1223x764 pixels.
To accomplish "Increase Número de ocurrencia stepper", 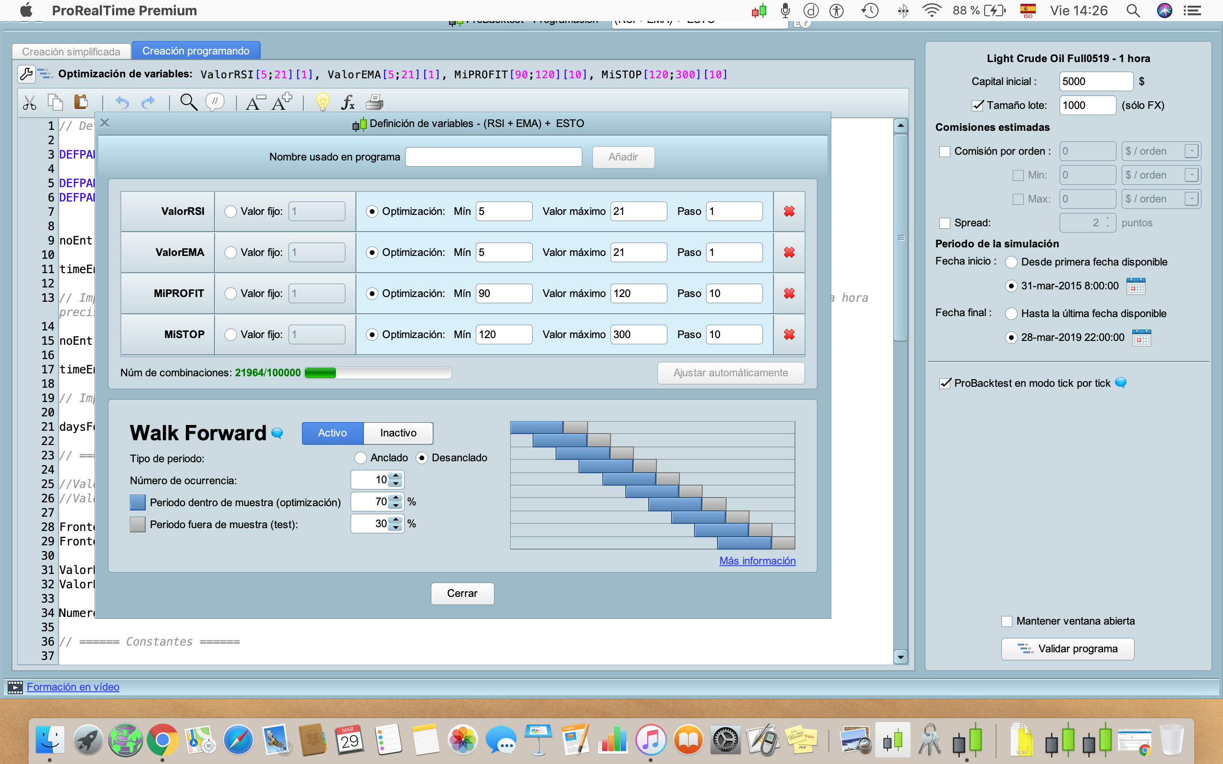I will pyautogui.click(x=397, y=476).
